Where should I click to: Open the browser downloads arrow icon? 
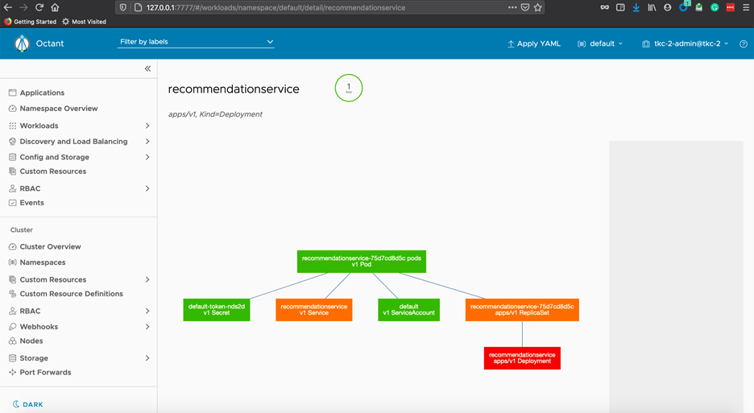click(x=636, y=7)
